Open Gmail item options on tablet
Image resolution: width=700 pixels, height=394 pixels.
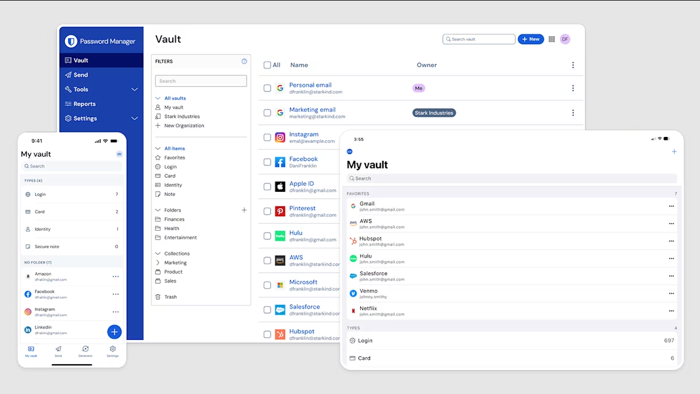click(x=671, y=206)
